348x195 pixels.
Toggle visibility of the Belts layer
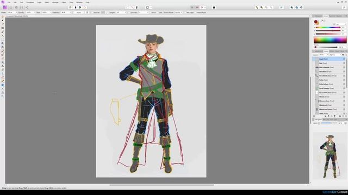tap(344, 80)
